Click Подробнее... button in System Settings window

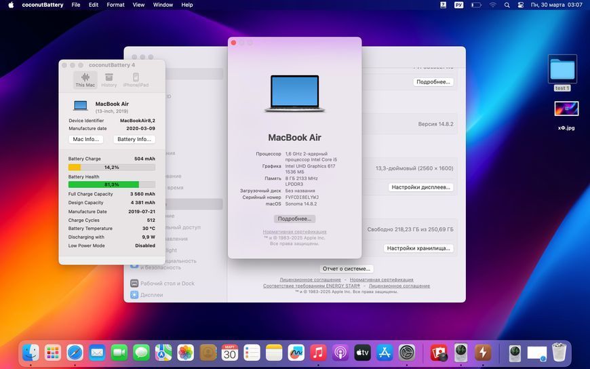coord(433,81)
